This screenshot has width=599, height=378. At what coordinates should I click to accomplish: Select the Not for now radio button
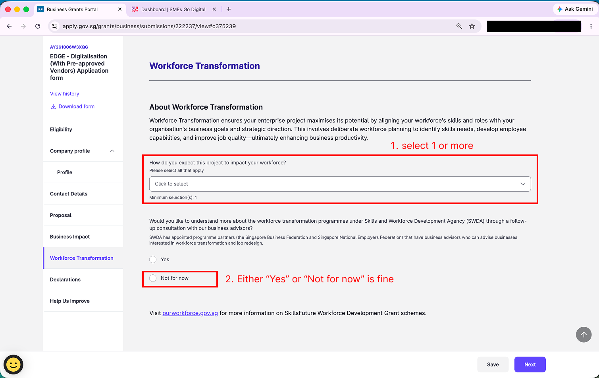(x=153, y=278)
